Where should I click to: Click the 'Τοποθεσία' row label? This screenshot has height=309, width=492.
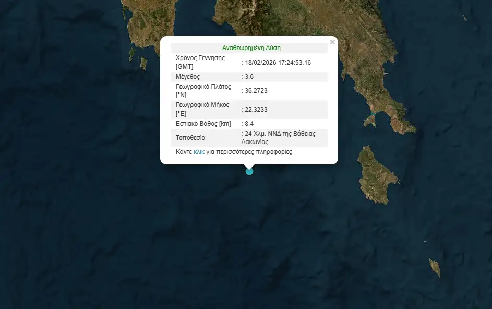(x=191, y=138)
